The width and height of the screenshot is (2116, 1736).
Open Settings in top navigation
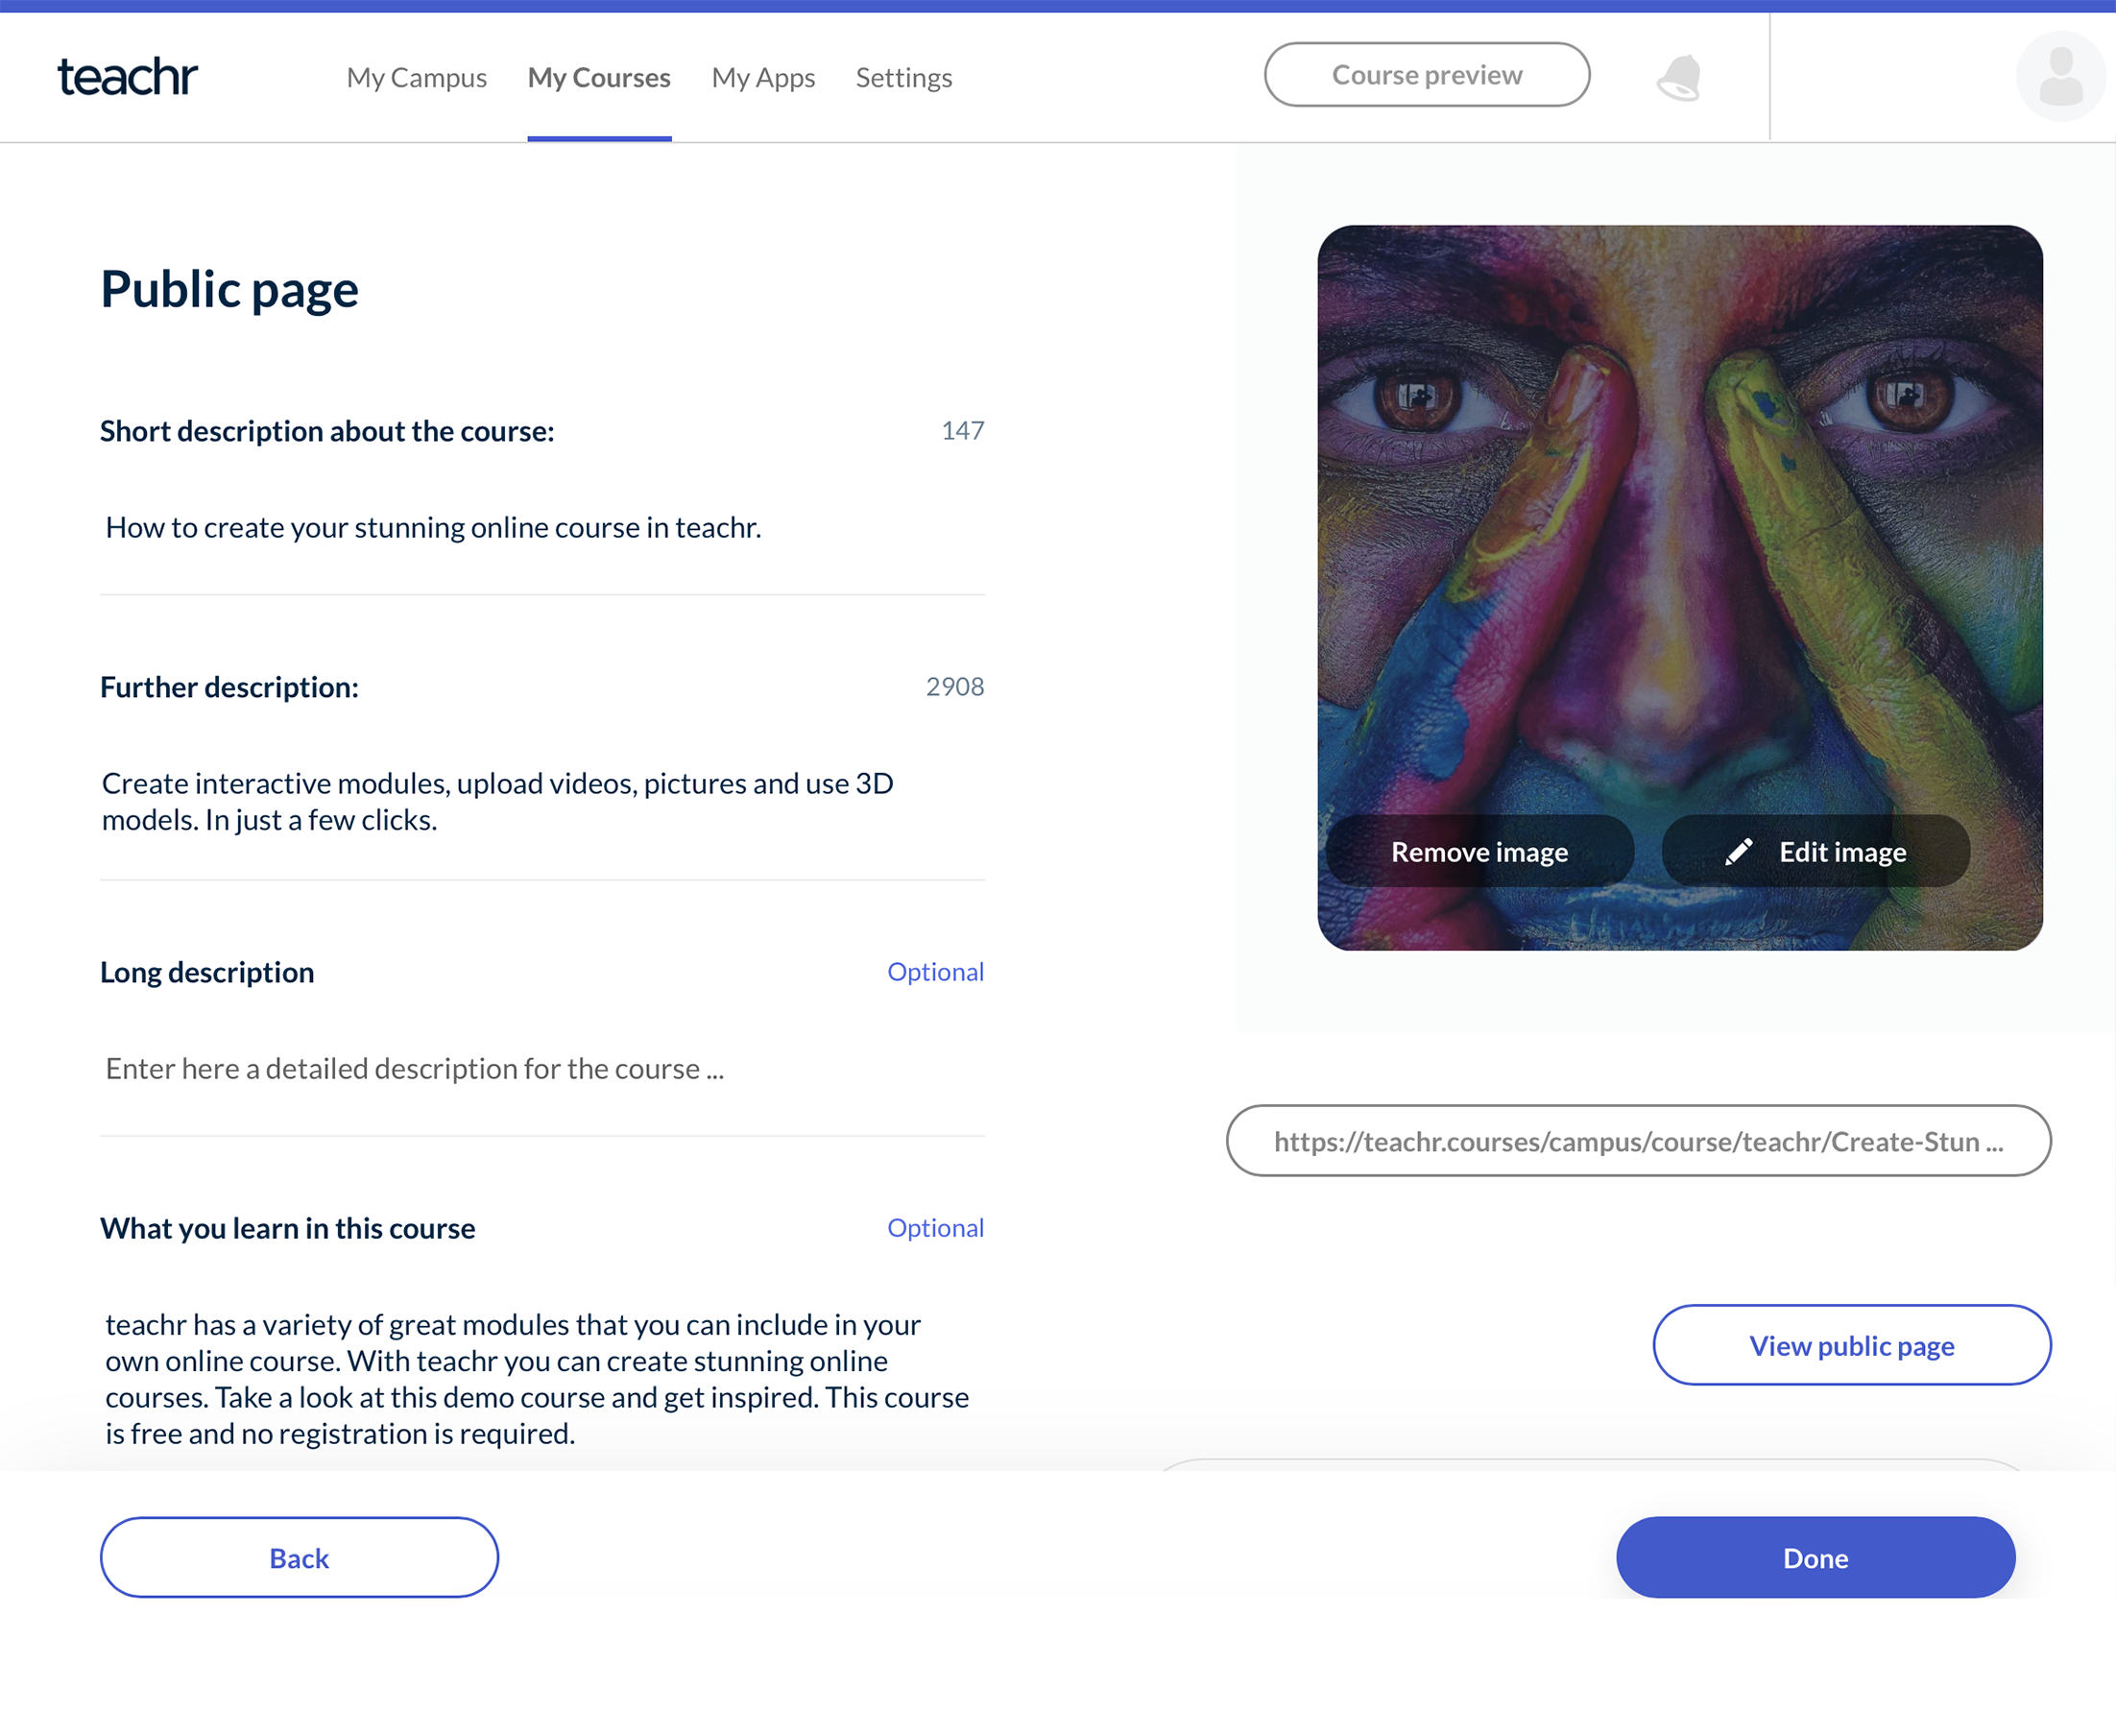tap(904, 77)
